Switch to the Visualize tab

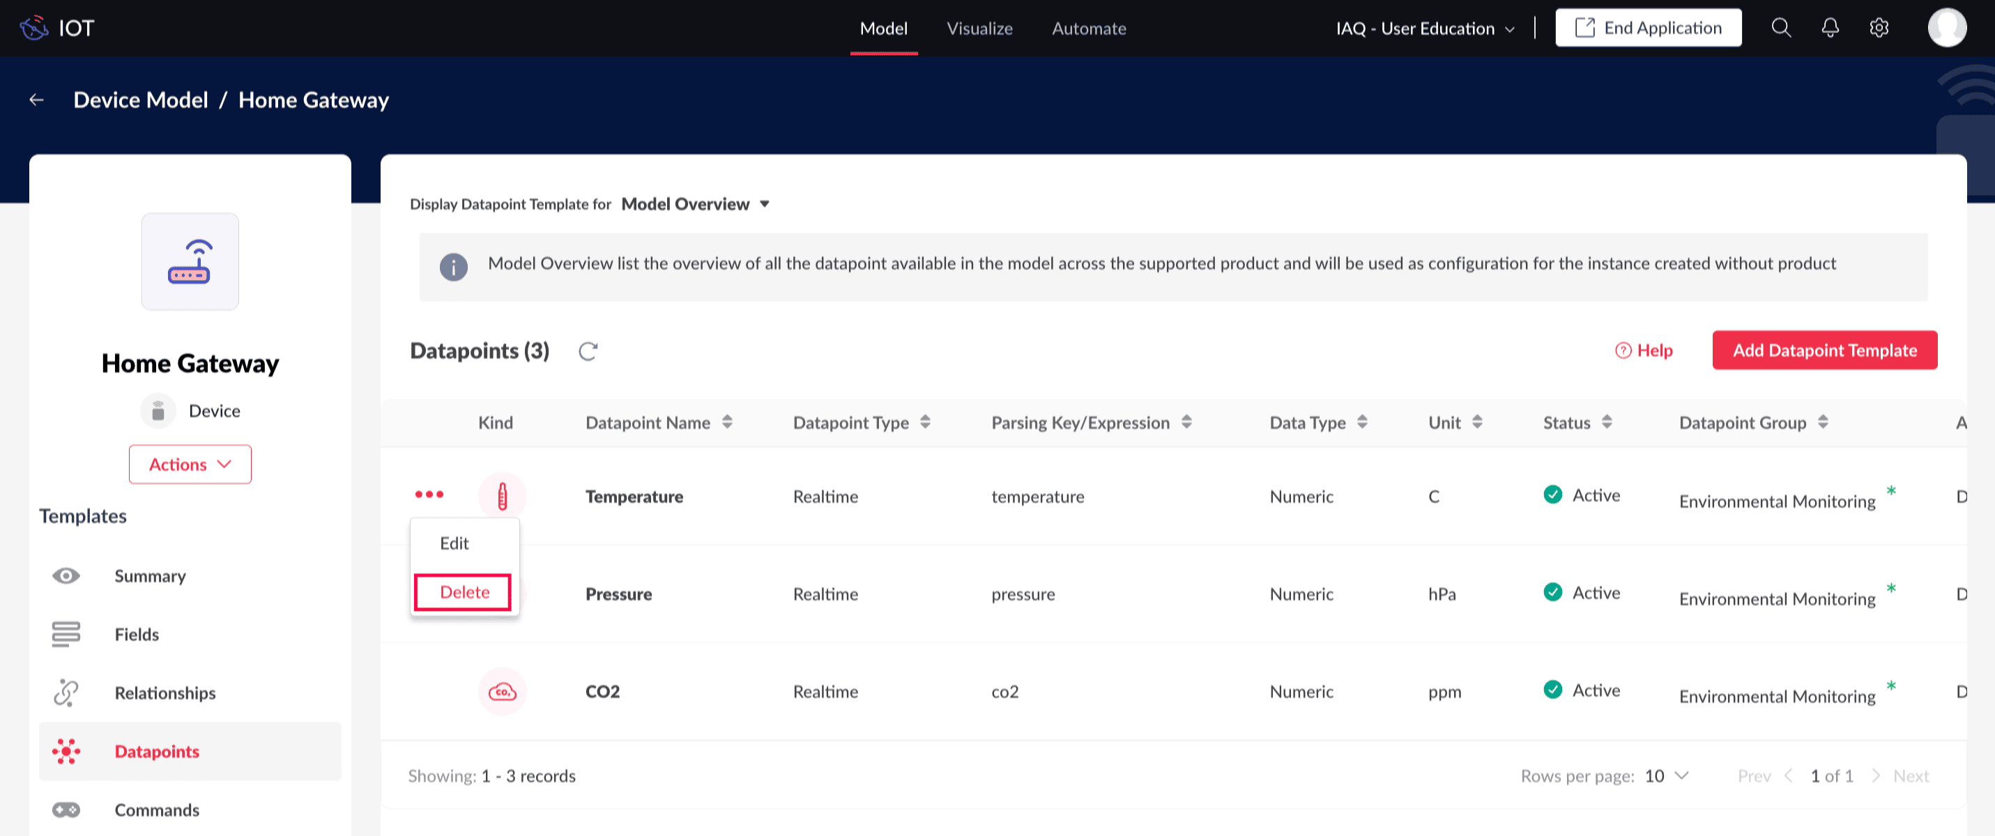click(x=979, y=29)
